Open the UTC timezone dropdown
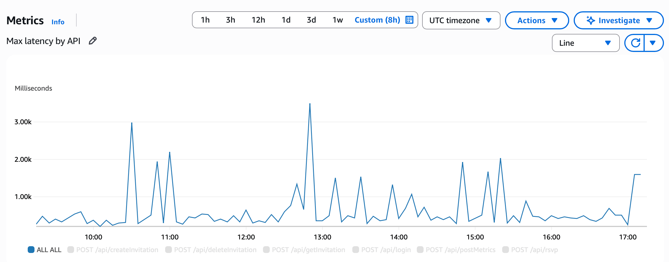 (461, 20)
